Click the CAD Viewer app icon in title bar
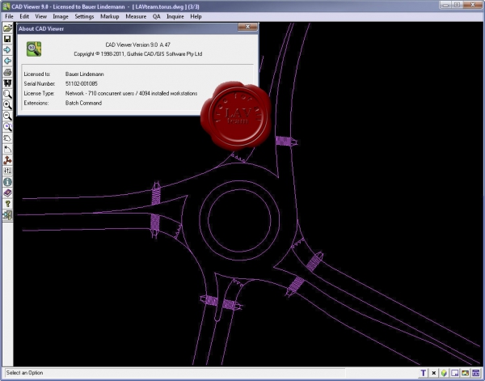The height and width of the screenshot is (381, 485). 6,6
